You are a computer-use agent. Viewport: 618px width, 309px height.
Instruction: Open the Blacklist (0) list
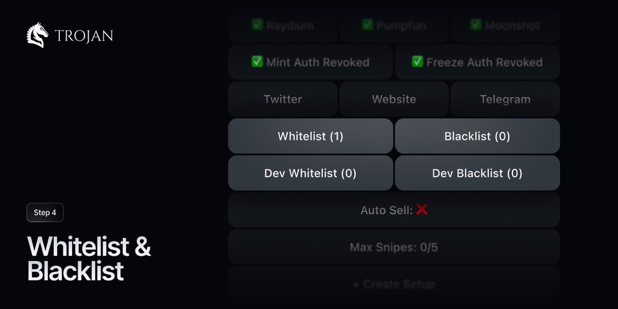(x=477, y=136)
